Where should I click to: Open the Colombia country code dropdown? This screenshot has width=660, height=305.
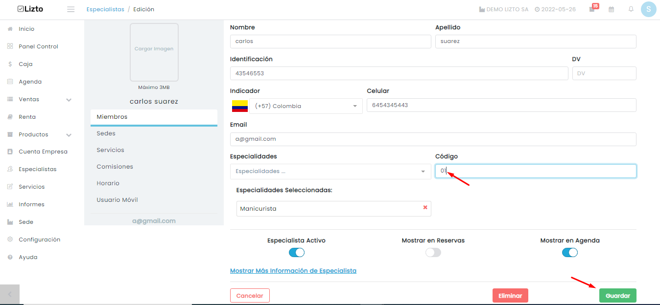point(306,106)
